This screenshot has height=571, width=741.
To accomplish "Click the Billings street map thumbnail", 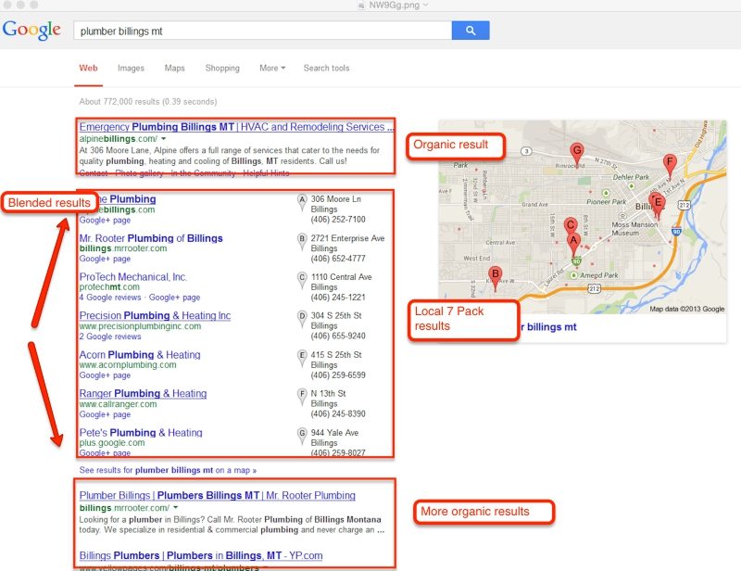I will (583, 217).
